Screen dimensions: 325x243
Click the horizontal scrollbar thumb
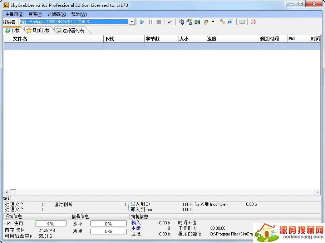click(x=13, y=192)
